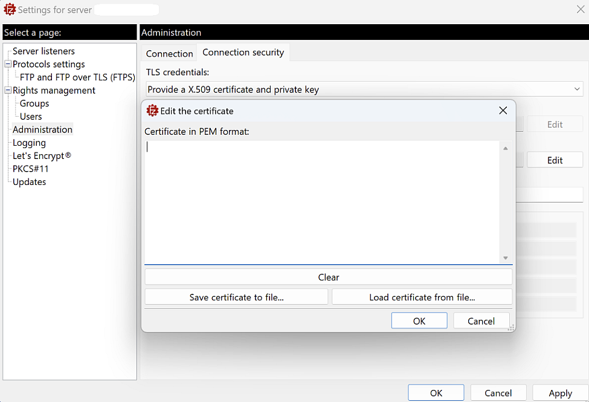589x402 pixels.
Task: Click the FileZilla Server icon in the title bar
Action: pos(8,9)
